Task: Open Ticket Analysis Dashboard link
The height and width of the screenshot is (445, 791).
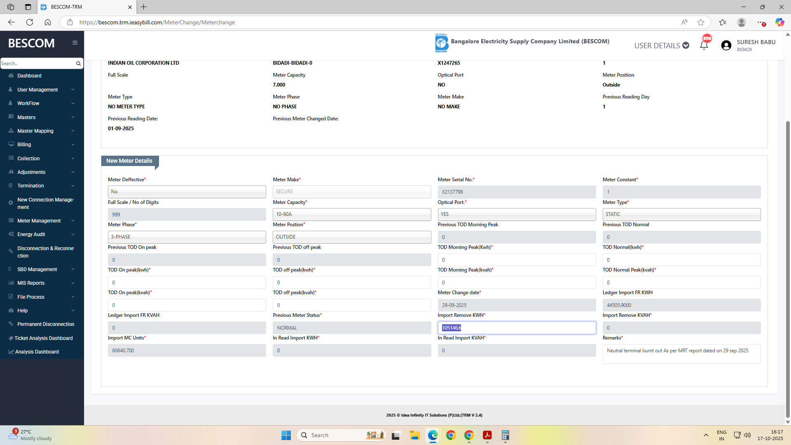Action: [43, 338]
